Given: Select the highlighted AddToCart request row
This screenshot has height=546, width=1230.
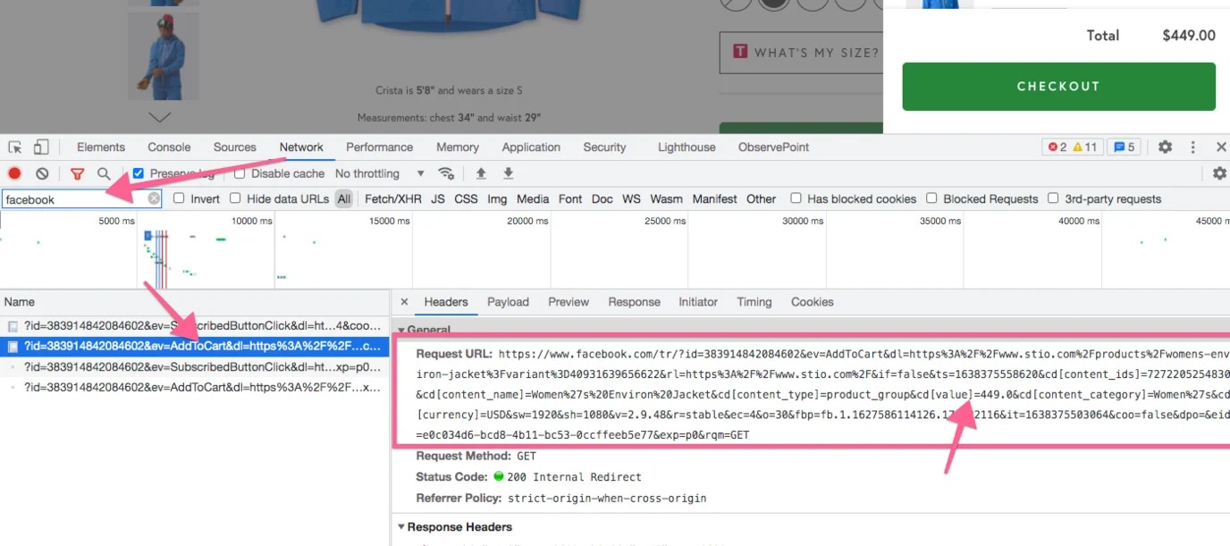Looking at the screenshot, I should coord(195,346).
